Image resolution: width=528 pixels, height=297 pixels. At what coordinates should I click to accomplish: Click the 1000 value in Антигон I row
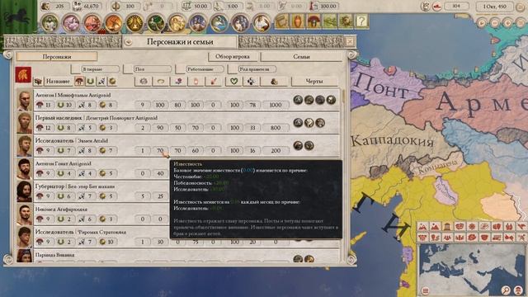click(x=276, y=105)
